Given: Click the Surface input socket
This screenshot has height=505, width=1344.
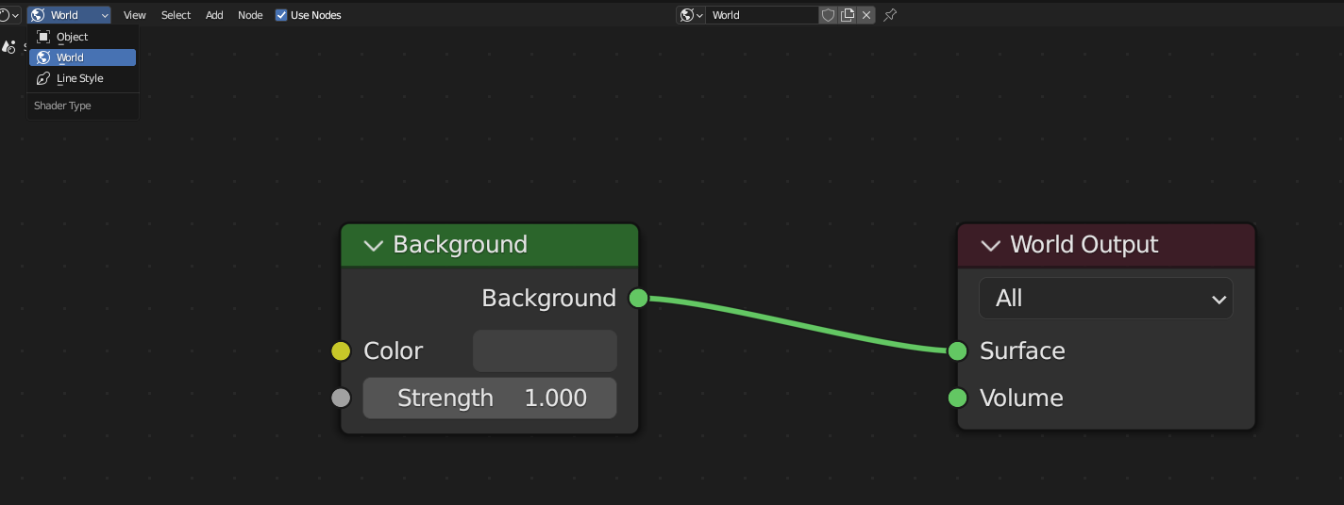Looking at the screenshot, I should pyautogui.click(x=958, y=351).
